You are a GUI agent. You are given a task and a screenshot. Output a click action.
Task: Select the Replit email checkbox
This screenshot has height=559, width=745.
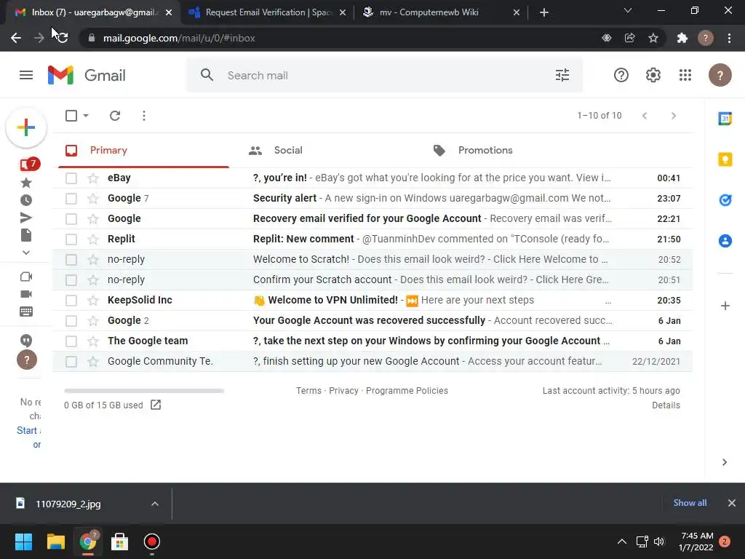click(x=71, y=239)
